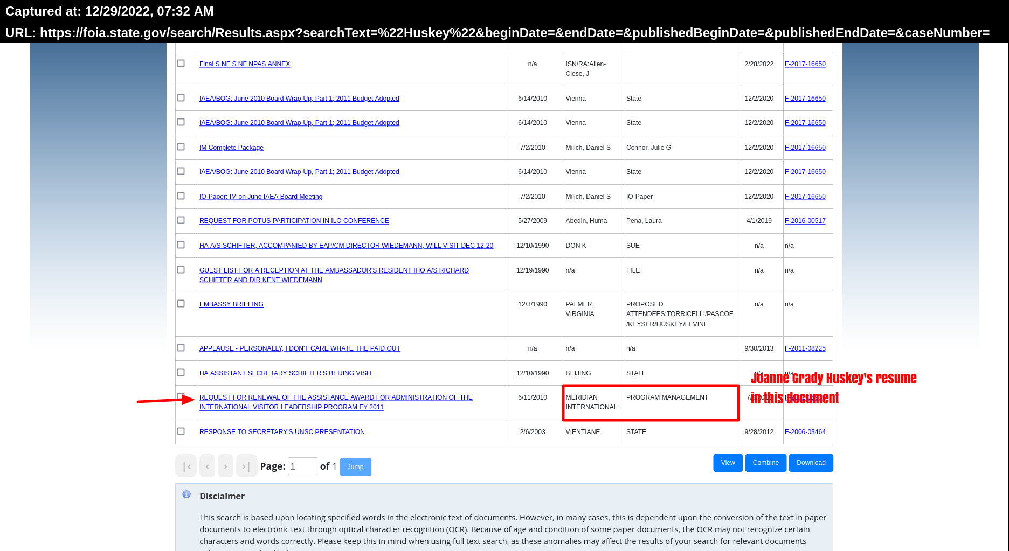Open F-2017-16650 link in the 2/28/2022 row

click(805, 64)
